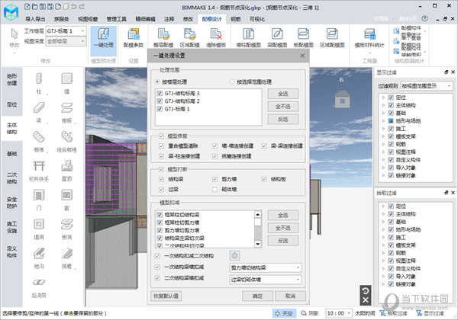Open the 导入导出 ribbon tab
This screenshot has width=458, height=320.
(x=35, y=19)
